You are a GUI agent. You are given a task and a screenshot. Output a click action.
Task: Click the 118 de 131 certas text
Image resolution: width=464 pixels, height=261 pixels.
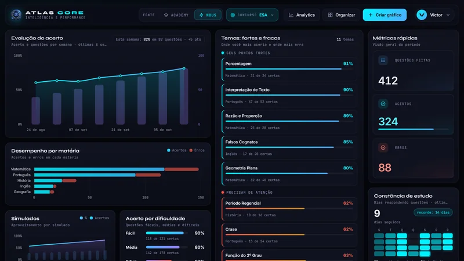click(162, 238)
